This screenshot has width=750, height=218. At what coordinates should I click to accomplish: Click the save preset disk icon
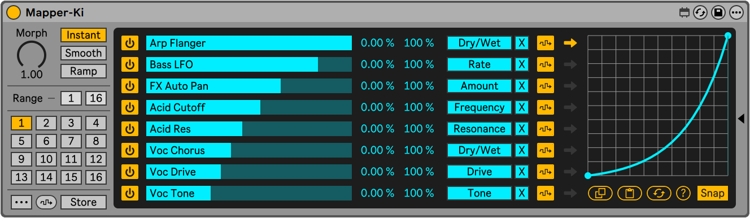(718, 12)
